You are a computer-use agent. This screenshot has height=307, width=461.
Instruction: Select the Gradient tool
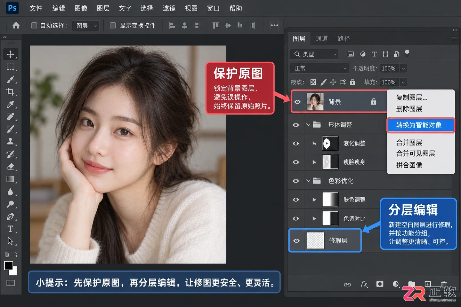(11, 179)
